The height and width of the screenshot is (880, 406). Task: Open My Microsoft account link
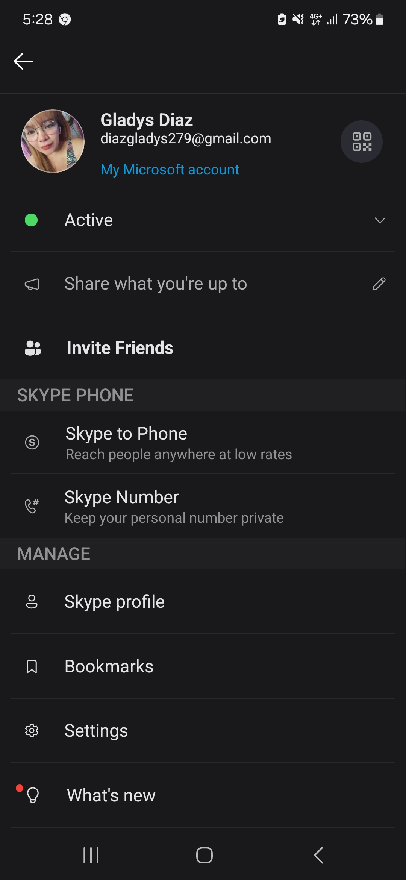[x=170, y=170]
